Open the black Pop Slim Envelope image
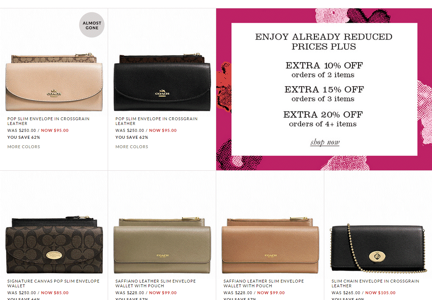Viewport: 432px width, 300px height. [162, 82]
